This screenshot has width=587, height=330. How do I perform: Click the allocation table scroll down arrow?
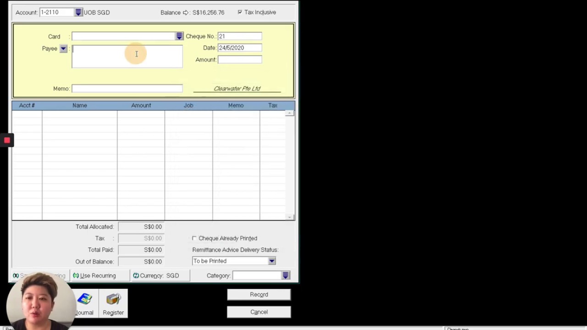[x=290, y=217]
